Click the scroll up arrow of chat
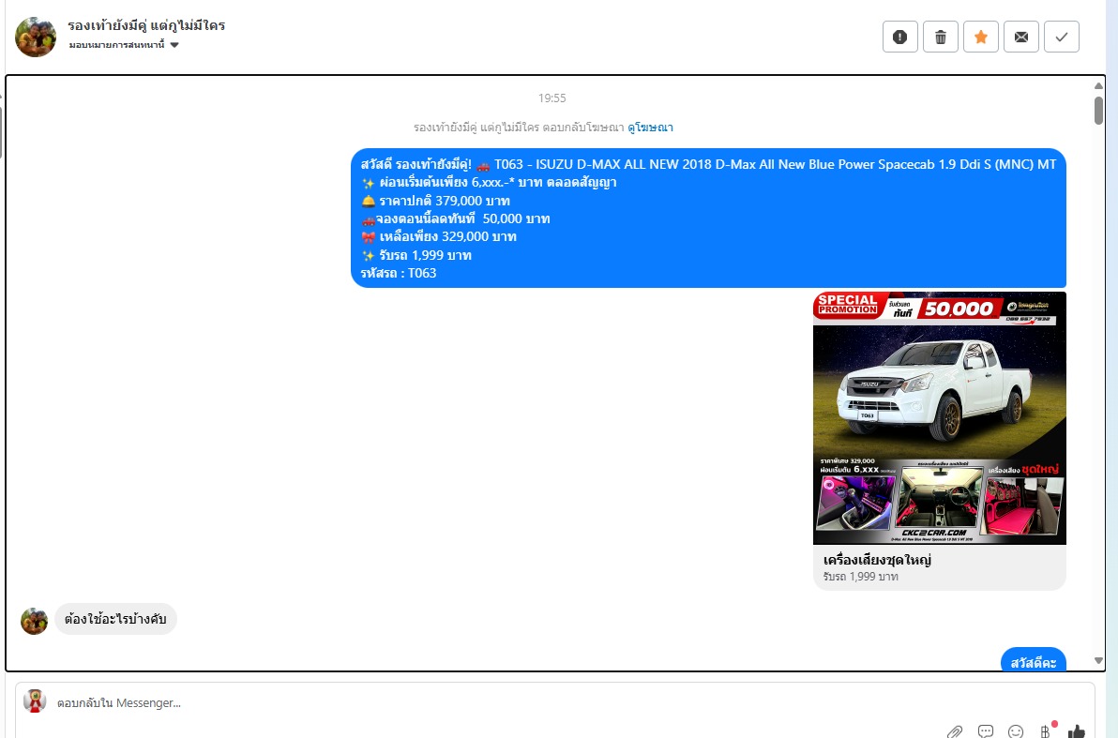Screen dimensions: 1118x738 1098,86
